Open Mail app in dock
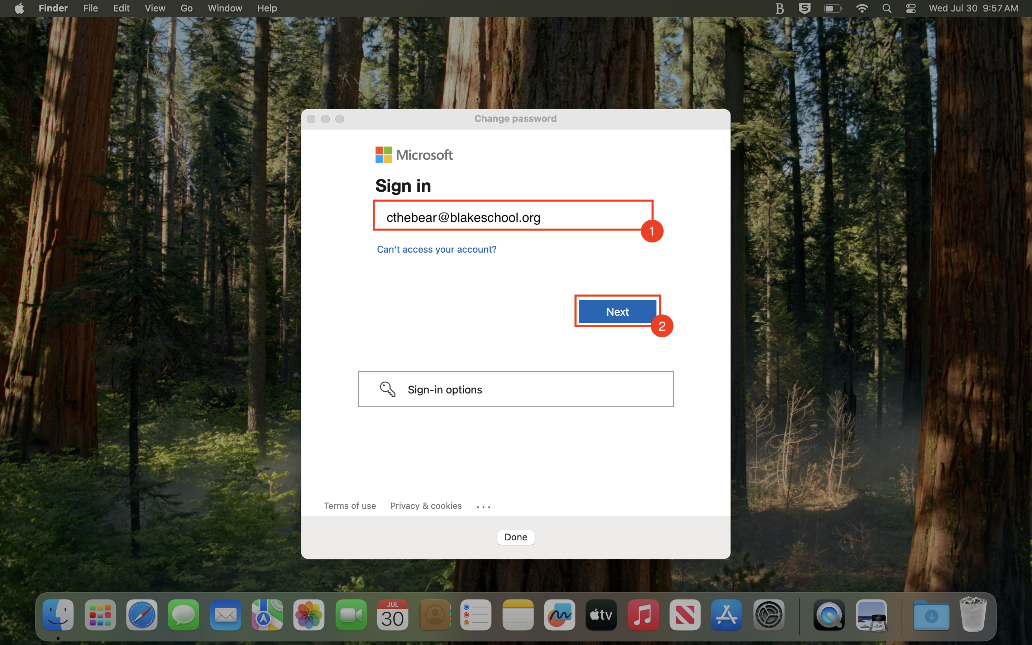 click(225, 615)
